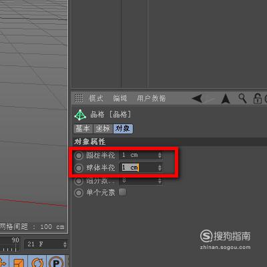This screenshot has height=267, width=267.
Task: Click the 网格间距 : 100 cm viewport text
Action: coord(32,227)
